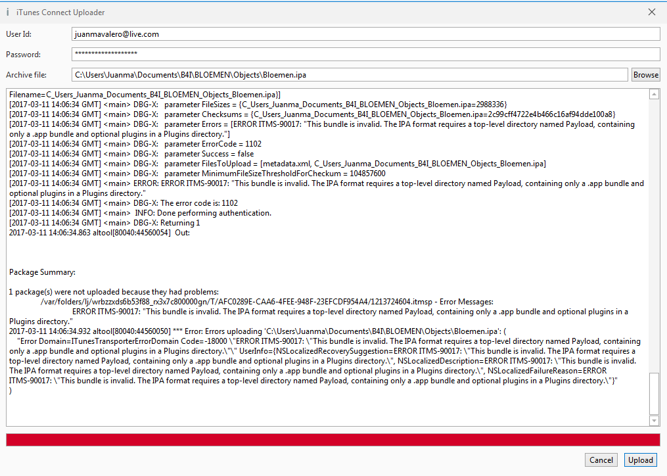This screenshot has width=667, height=476.
Task: Click the 'parameter FileSizes' log line
Action: [258, 105]
